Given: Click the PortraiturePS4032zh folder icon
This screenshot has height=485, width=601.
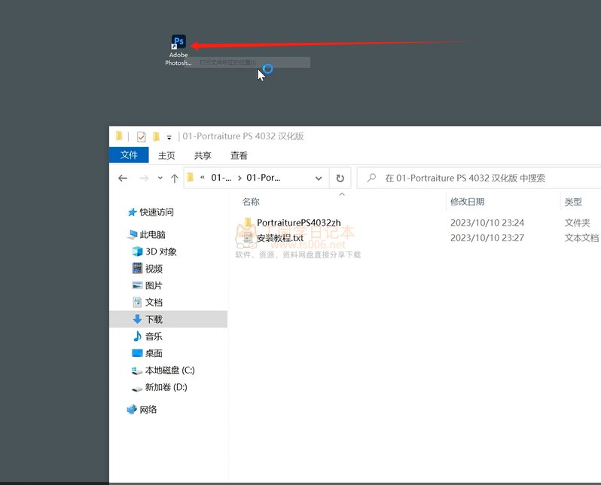Looking at the screenshot, I should click(248, 223).
